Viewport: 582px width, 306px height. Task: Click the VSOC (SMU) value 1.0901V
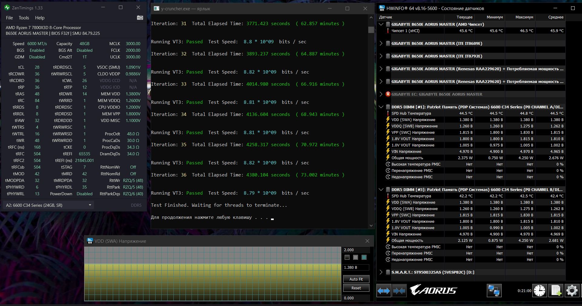(x=133, y=67)
